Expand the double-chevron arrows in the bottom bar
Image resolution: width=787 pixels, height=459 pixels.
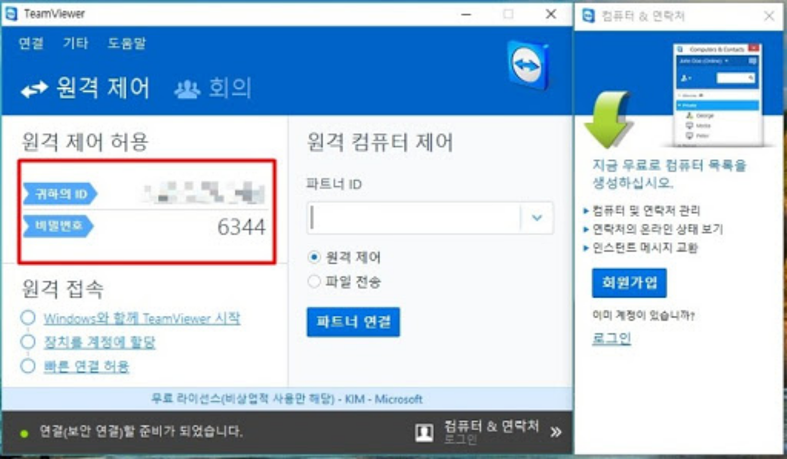click(556, 432)
